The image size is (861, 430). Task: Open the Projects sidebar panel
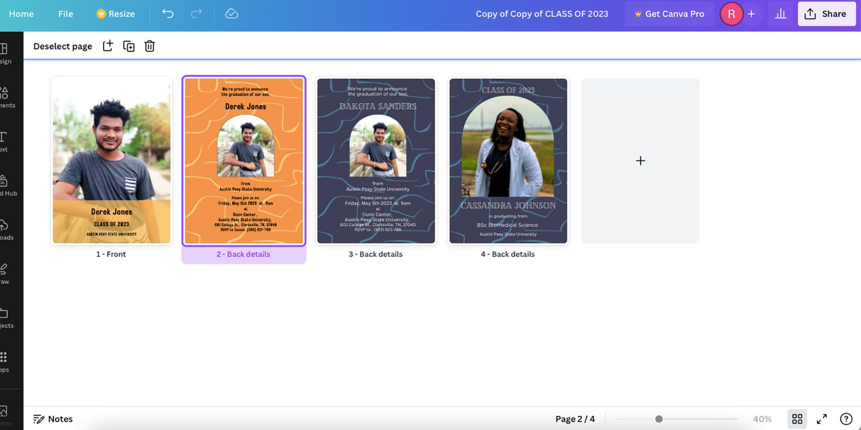click(x=7, y=318)
